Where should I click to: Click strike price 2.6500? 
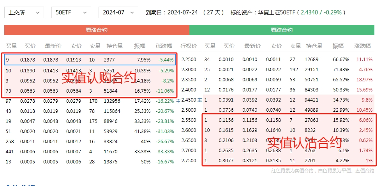189,140
